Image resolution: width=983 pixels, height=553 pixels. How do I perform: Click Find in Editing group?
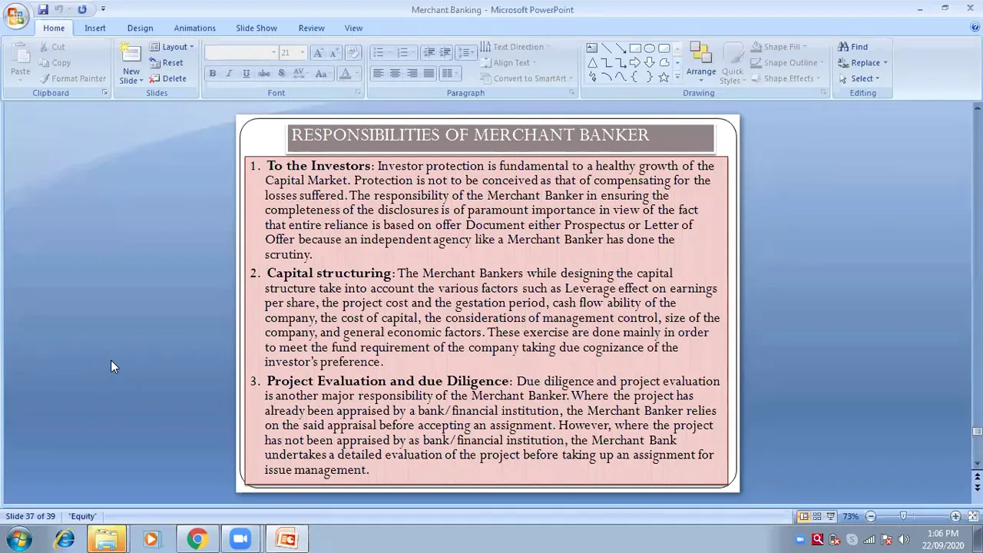click(x=853, y=47)
